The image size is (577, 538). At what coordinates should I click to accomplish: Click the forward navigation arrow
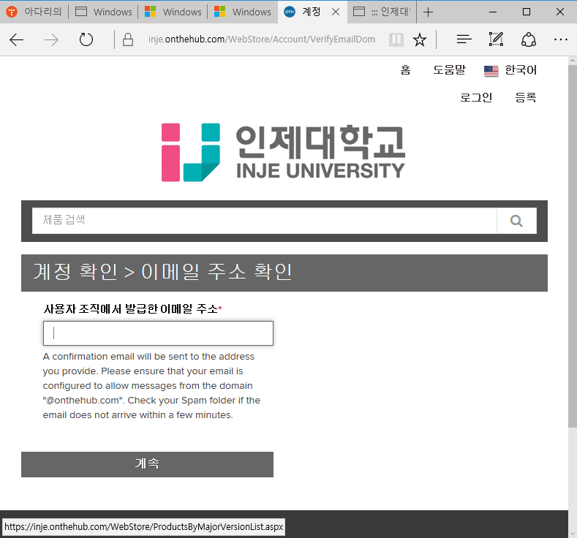[x=51, y=39]
